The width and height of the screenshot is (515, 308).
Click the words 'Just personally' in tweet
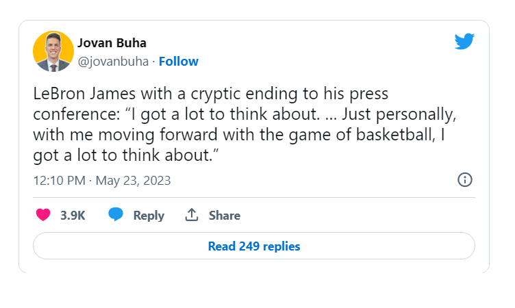click(x=397, y=114)
